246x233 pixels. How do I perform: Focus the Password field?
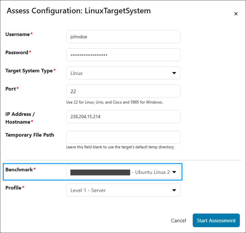tap(123, 55)
